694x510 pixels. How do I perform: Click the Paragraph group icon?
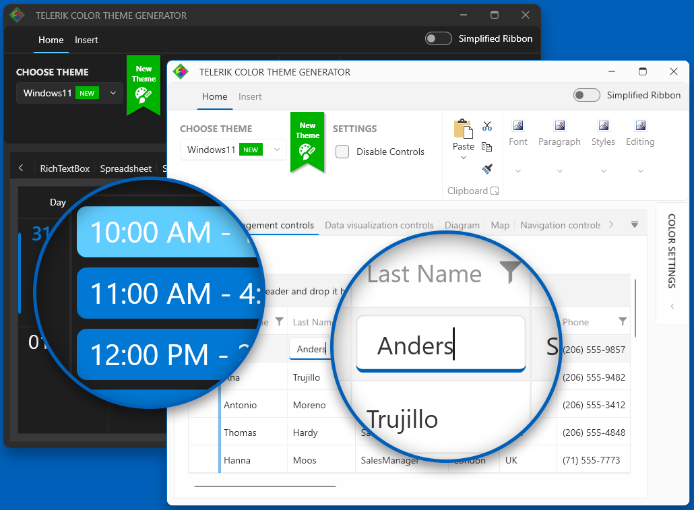point(559,126)
